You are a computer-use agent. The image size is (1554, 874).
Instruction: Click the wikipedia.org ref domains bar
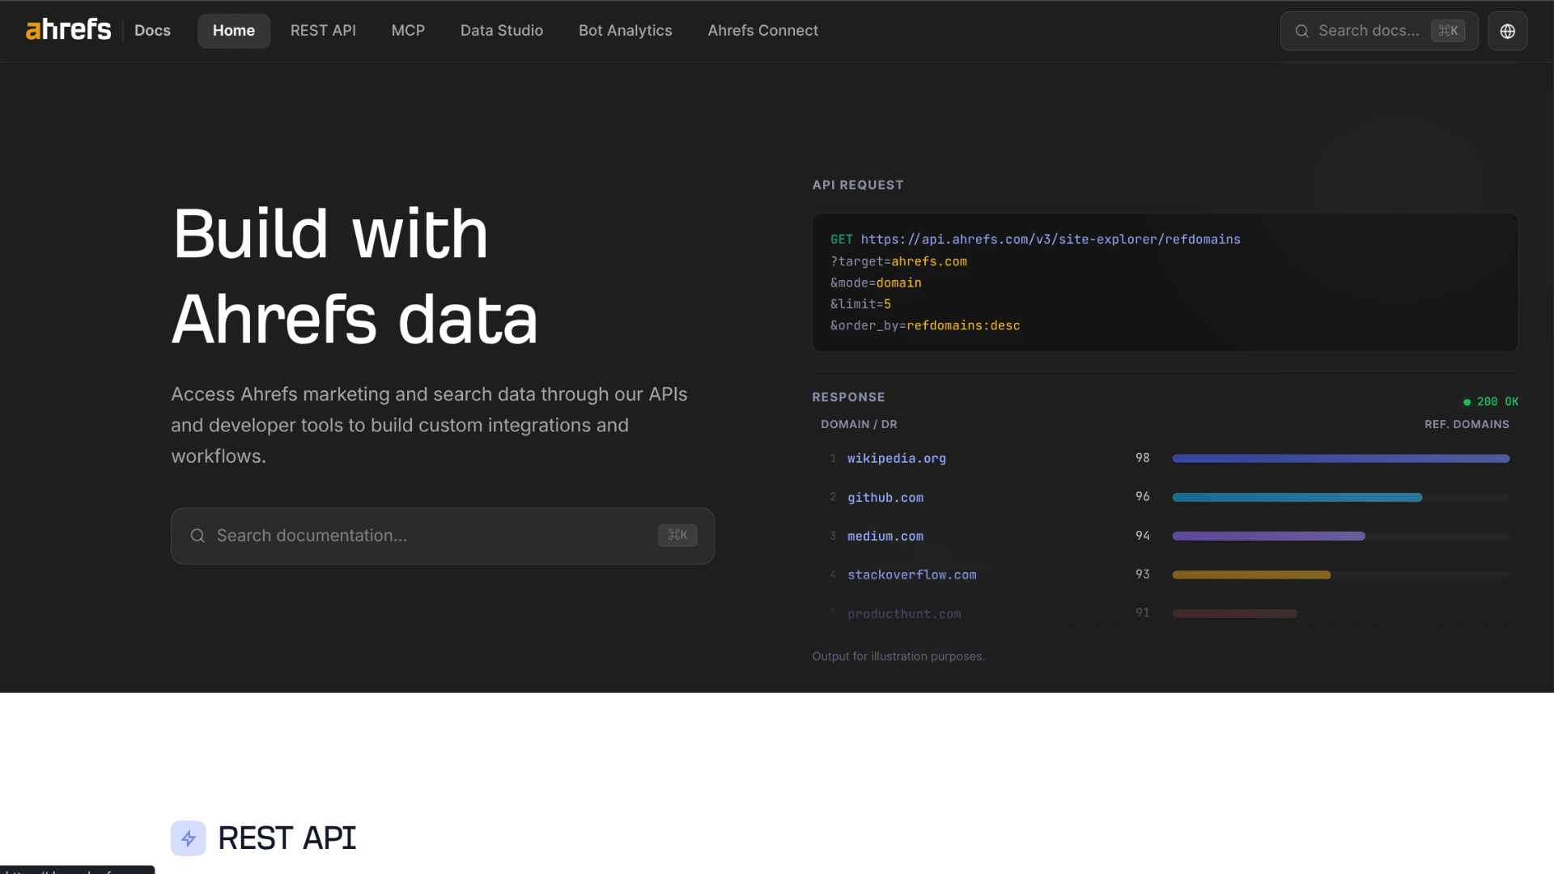(x=1340, y=459)
